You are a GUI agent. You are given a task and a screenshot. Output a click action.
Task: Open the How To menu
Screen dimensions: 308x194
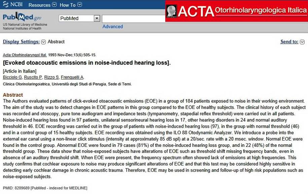click(68, 5)
